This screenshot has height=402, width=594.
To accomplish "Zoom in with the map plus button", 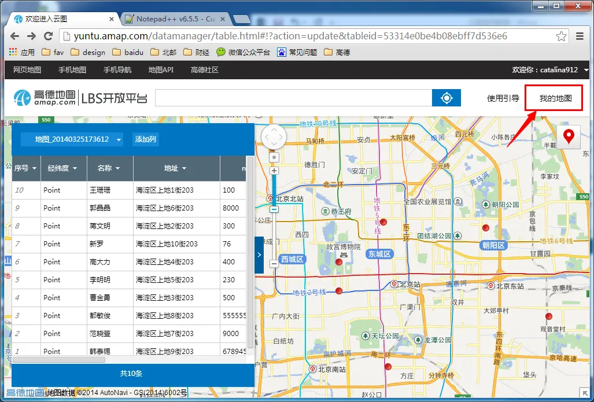I will [x=274, y=171].
